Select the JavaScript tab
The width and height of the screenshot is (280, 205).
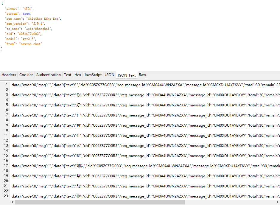click(93, 75)
